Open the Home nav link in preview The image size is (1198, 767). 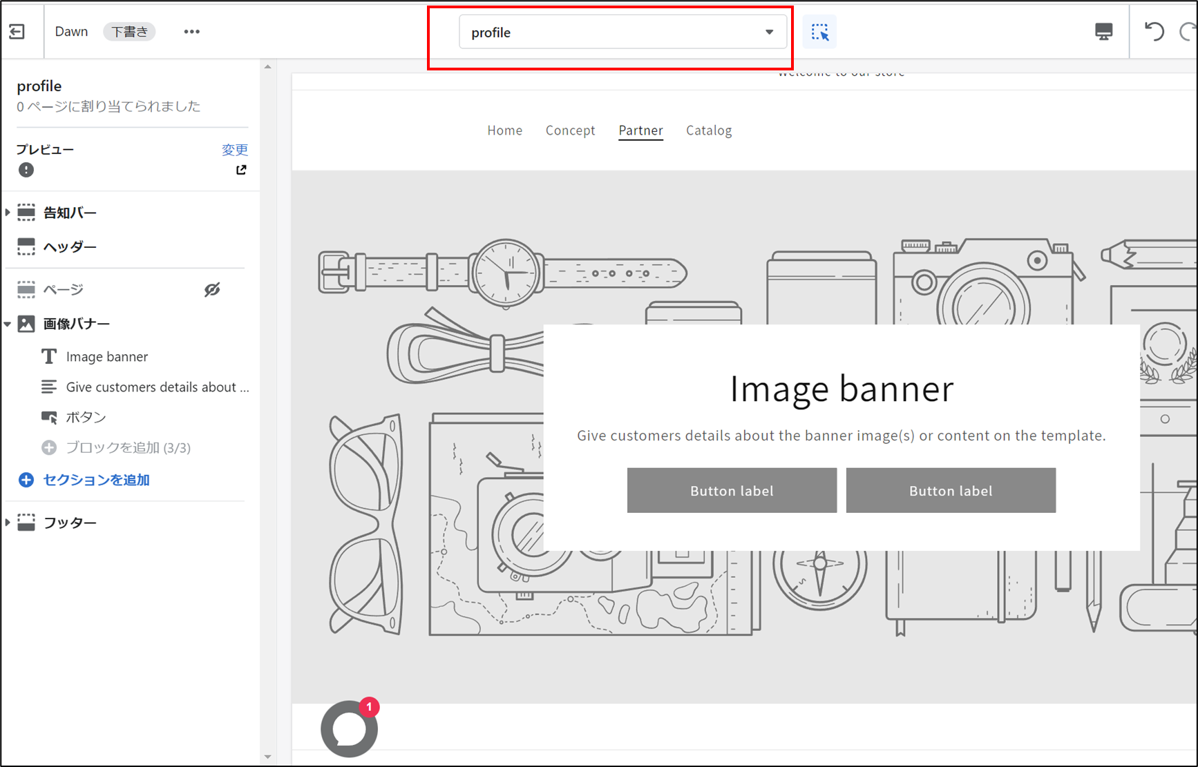click(x=505, y=130)
